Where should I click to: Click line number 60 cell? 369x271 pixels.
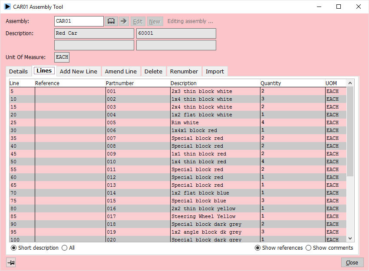point(22,177)
